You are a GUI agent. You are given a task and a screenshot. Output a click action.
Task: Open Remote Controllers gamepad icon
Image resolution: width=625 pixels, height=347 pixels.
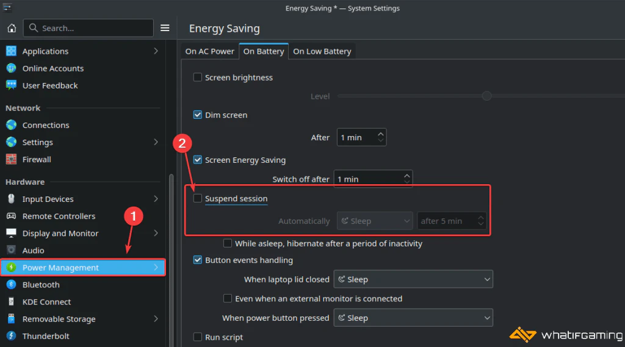(x=11, y=216)
